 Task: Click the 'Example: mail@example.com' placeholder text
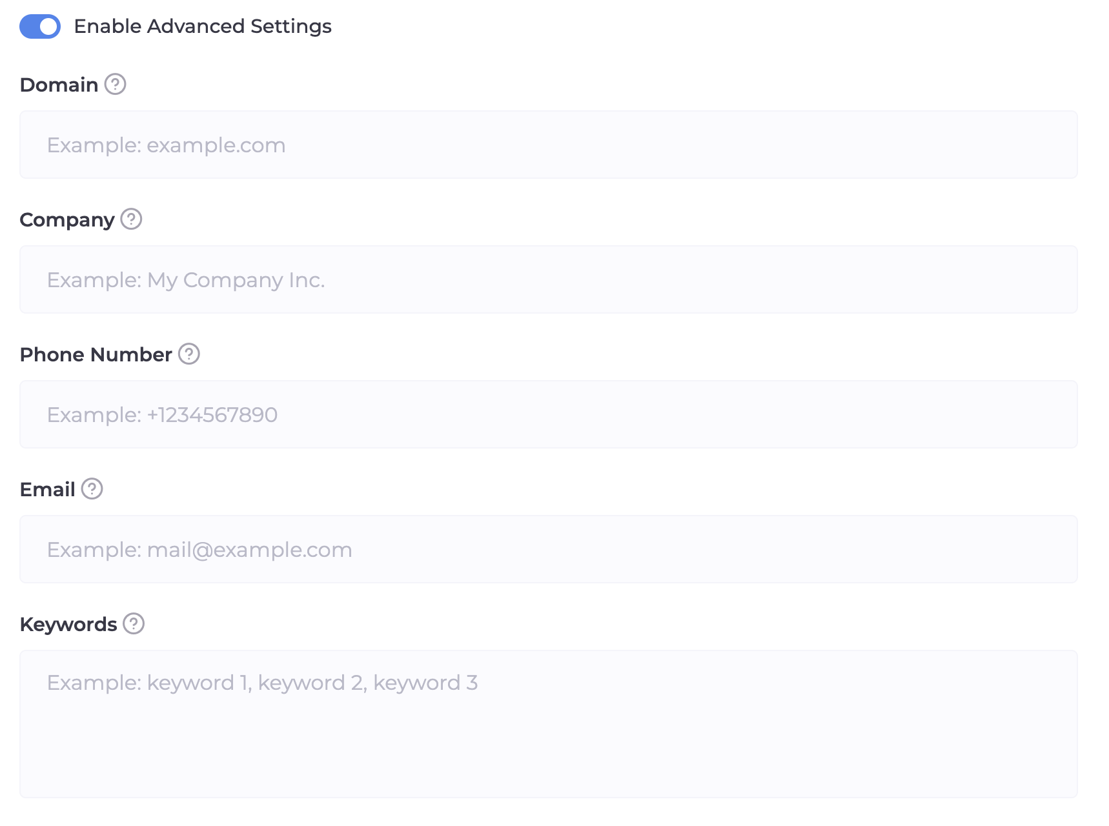coord(199,550)
